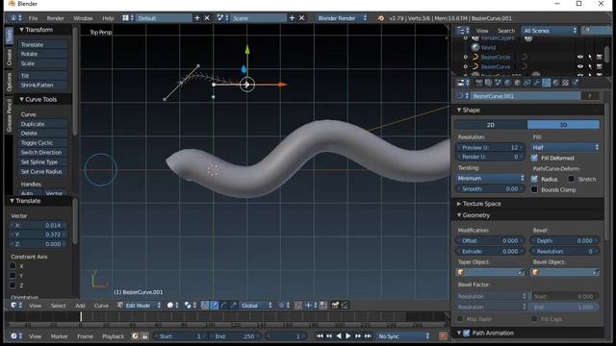Click the translate manipulator icon in 3D header
616x346 pixels.
[215, 306]
